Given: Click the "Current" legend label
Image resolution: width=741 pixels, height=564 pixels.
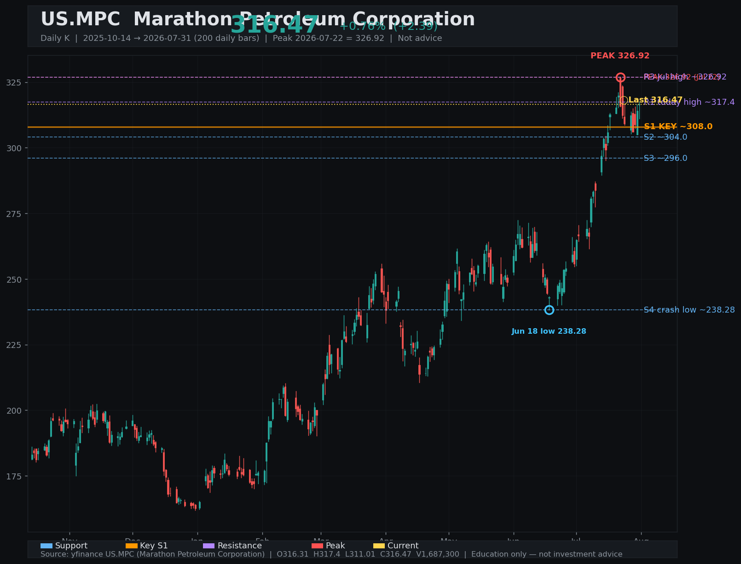Looking at the screenshot, I should [x=403, y=546].
